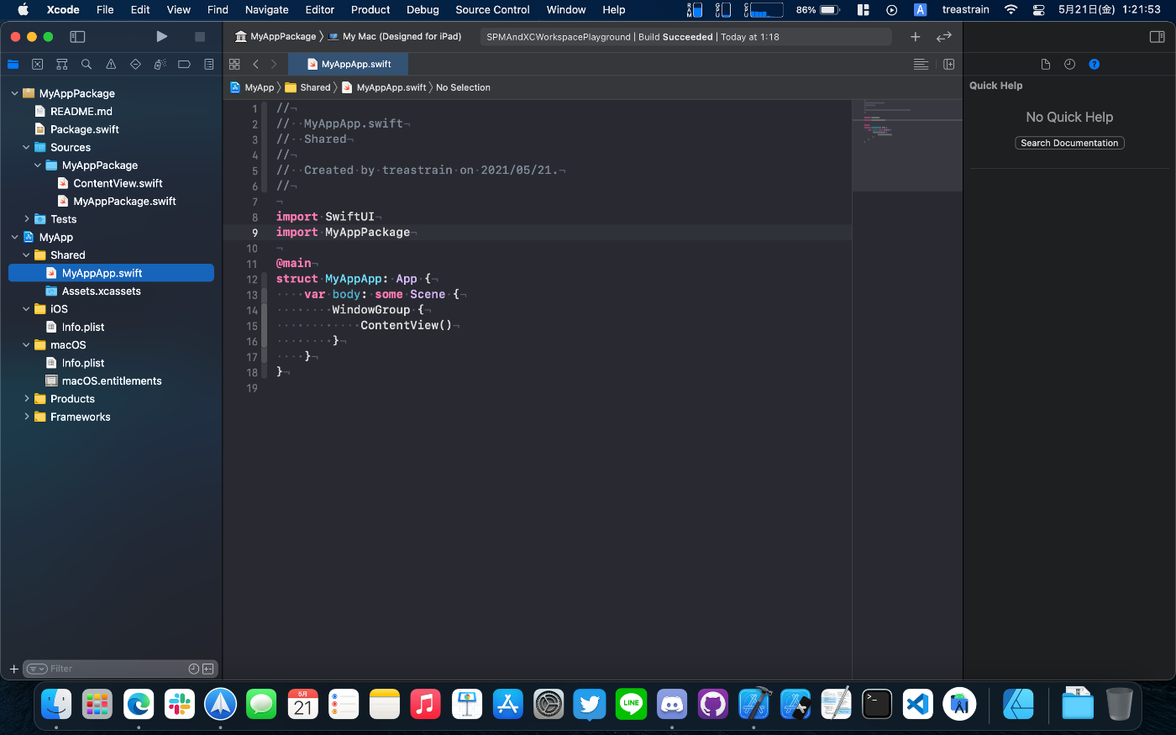Toggle recently modified files filter
Screen dimensions: 1176x735
[194, 669]
